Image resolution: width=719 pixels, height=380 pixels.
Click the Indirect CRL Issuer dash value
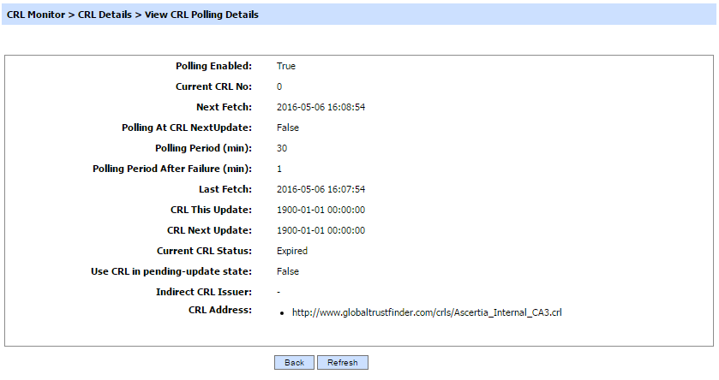[279, 292]
